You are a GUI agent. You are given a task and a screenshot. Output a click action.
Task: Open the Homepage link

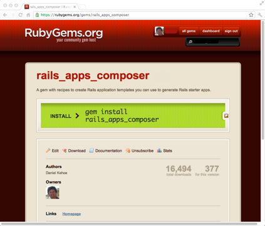tap(71, 214)
